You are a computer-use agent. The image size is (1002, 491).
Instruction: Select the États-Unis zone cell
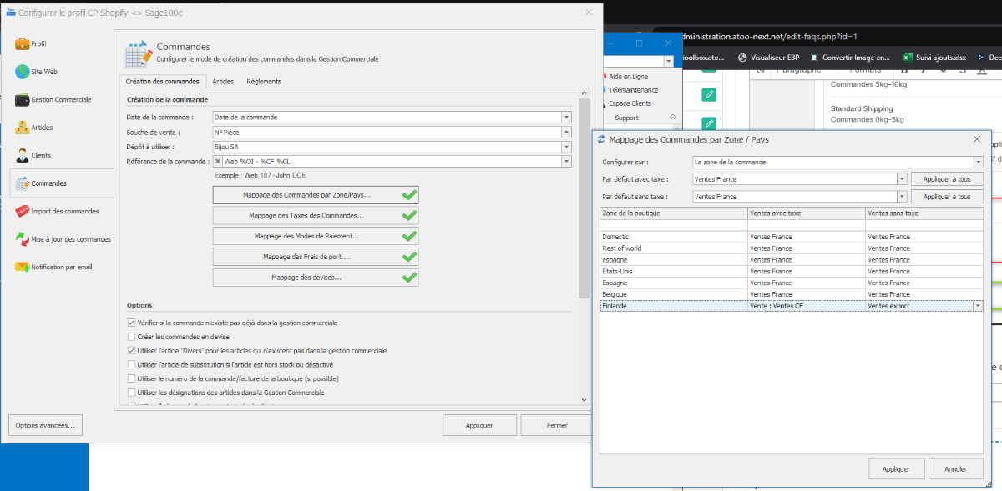point(673,271)
